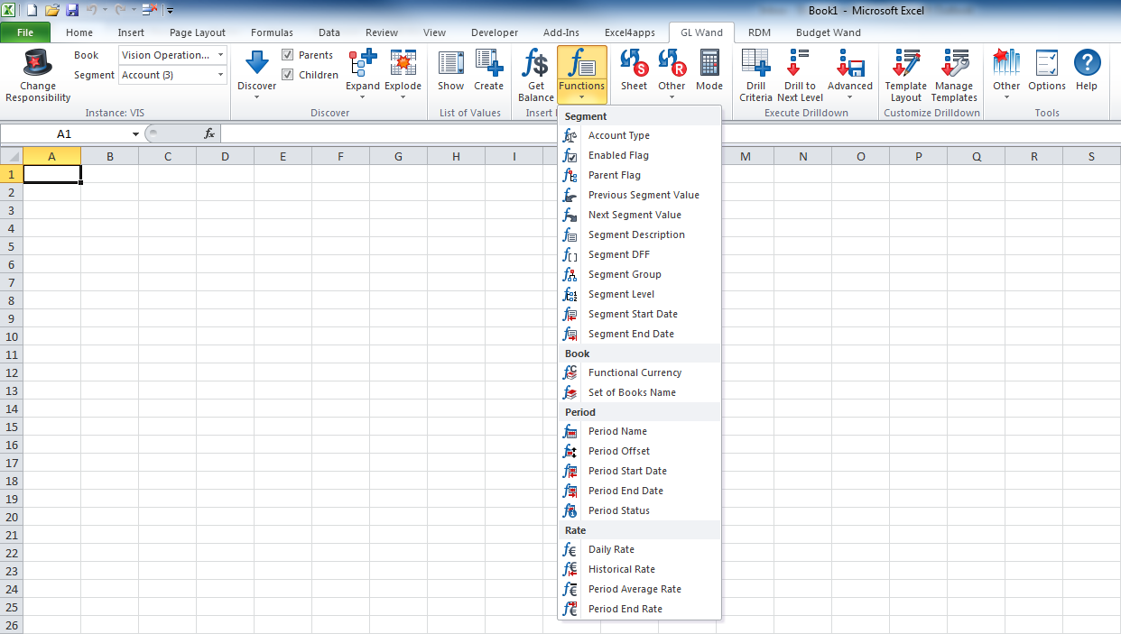This screenshot has height=634, width=1121.
Task: Expand the Name Box dropdown arrow
Action: [135, 133]
